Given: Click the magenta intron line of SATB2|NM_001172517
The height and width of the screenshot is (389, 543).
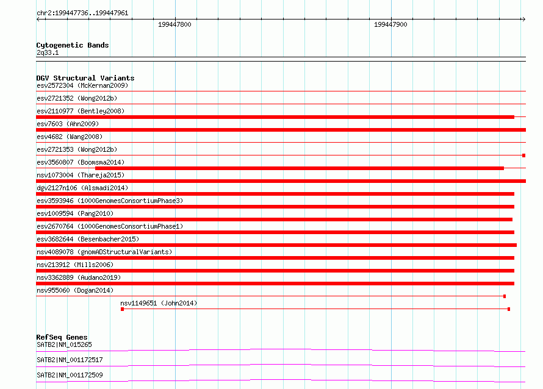Looking at the screenshot, I should 281,365.
